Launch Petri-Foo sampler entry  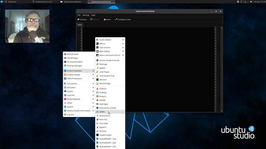[110, 120]
